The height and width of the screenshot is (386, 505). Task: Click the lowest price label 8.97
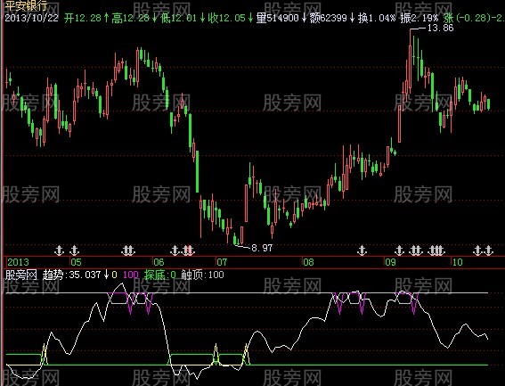(x=262, y=248)
